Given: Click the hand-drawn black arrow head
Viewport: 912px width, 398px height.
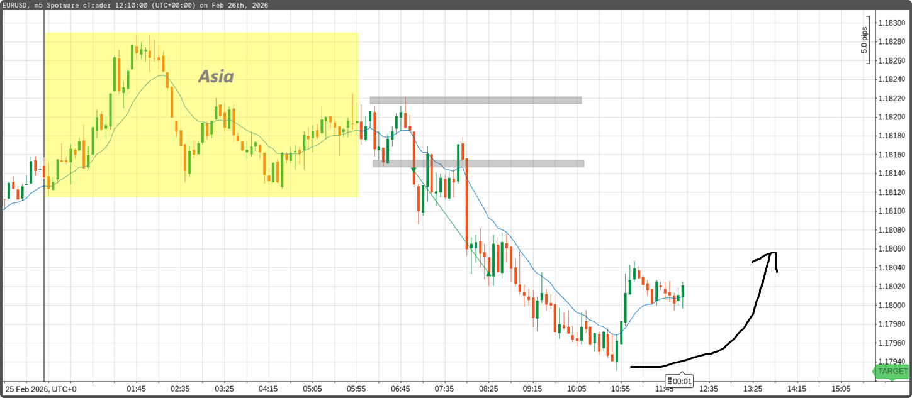Looking at the screenshot, I should [x=771, y=255].
